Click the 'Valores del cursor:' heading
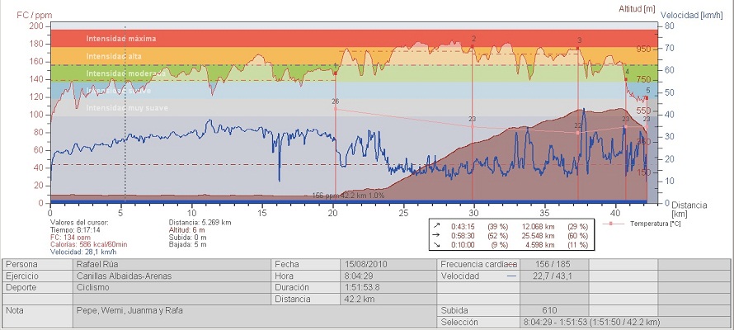Screen dimensions: 734x330 pyautogui.click(x=79, y=223)
